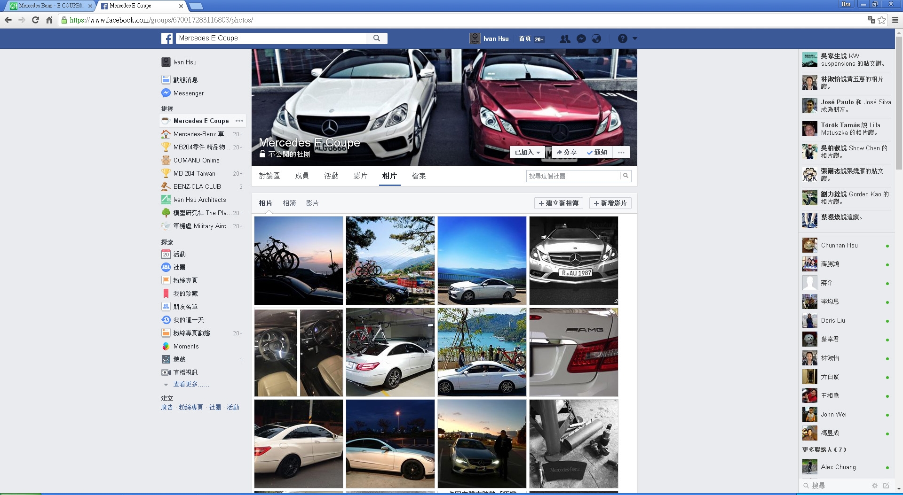Click the Facebook logo icon

click(x=166, y=39)
